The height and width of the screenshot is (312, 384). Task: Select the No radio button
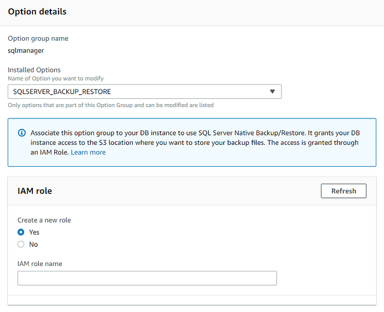pos(21,244)
